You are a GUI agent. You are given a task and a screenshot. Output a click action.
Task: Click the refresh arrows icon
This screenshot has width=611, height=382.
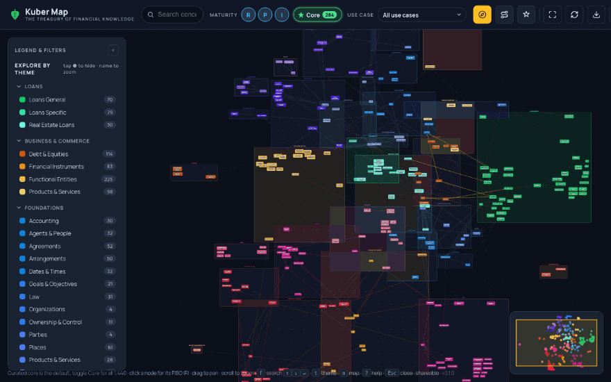point(574,15)
